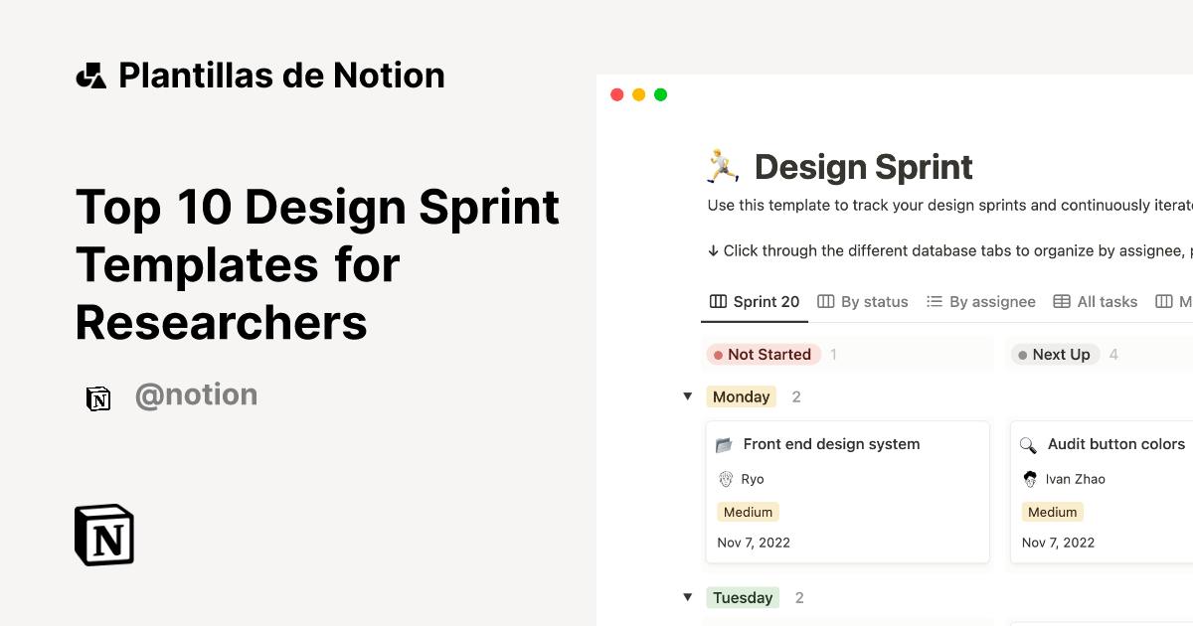Collapse the Monday group with its disclosure triangle
1193x626 pixels.
coord(688,395)
